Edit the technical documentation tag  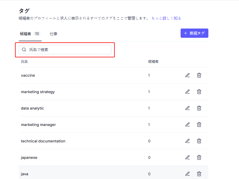(x=188, y=141)
